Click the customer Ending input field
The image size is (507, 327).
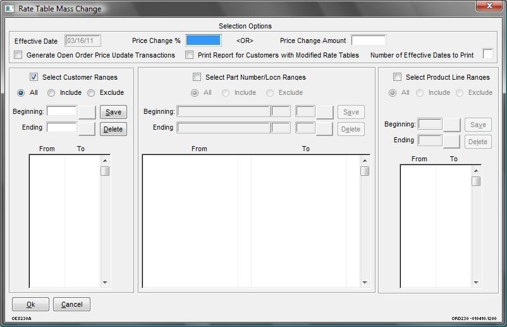tap(62, 127)
